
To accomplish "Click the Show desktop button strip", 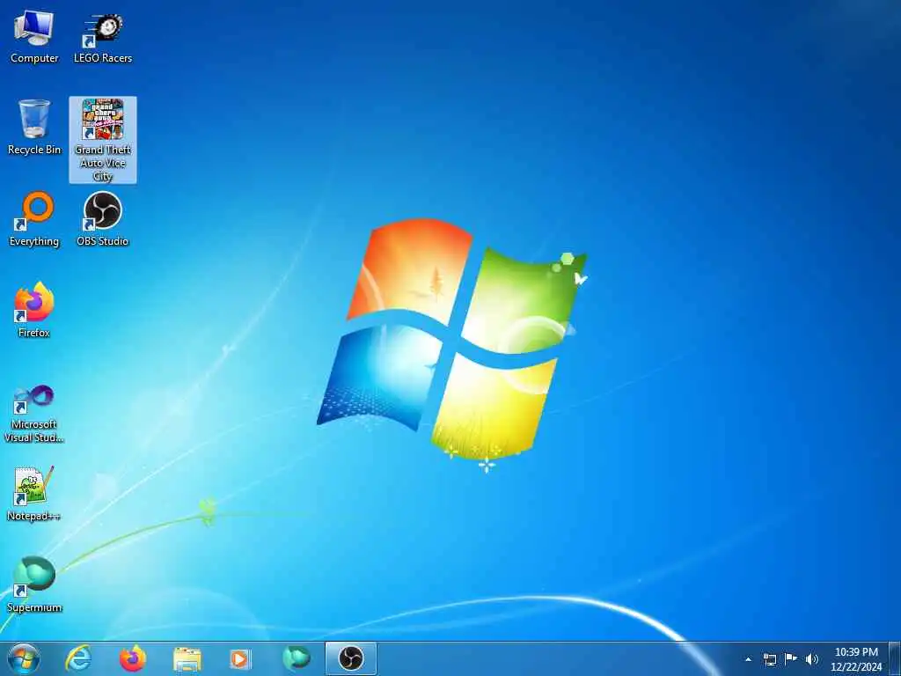I will (895, 658).
